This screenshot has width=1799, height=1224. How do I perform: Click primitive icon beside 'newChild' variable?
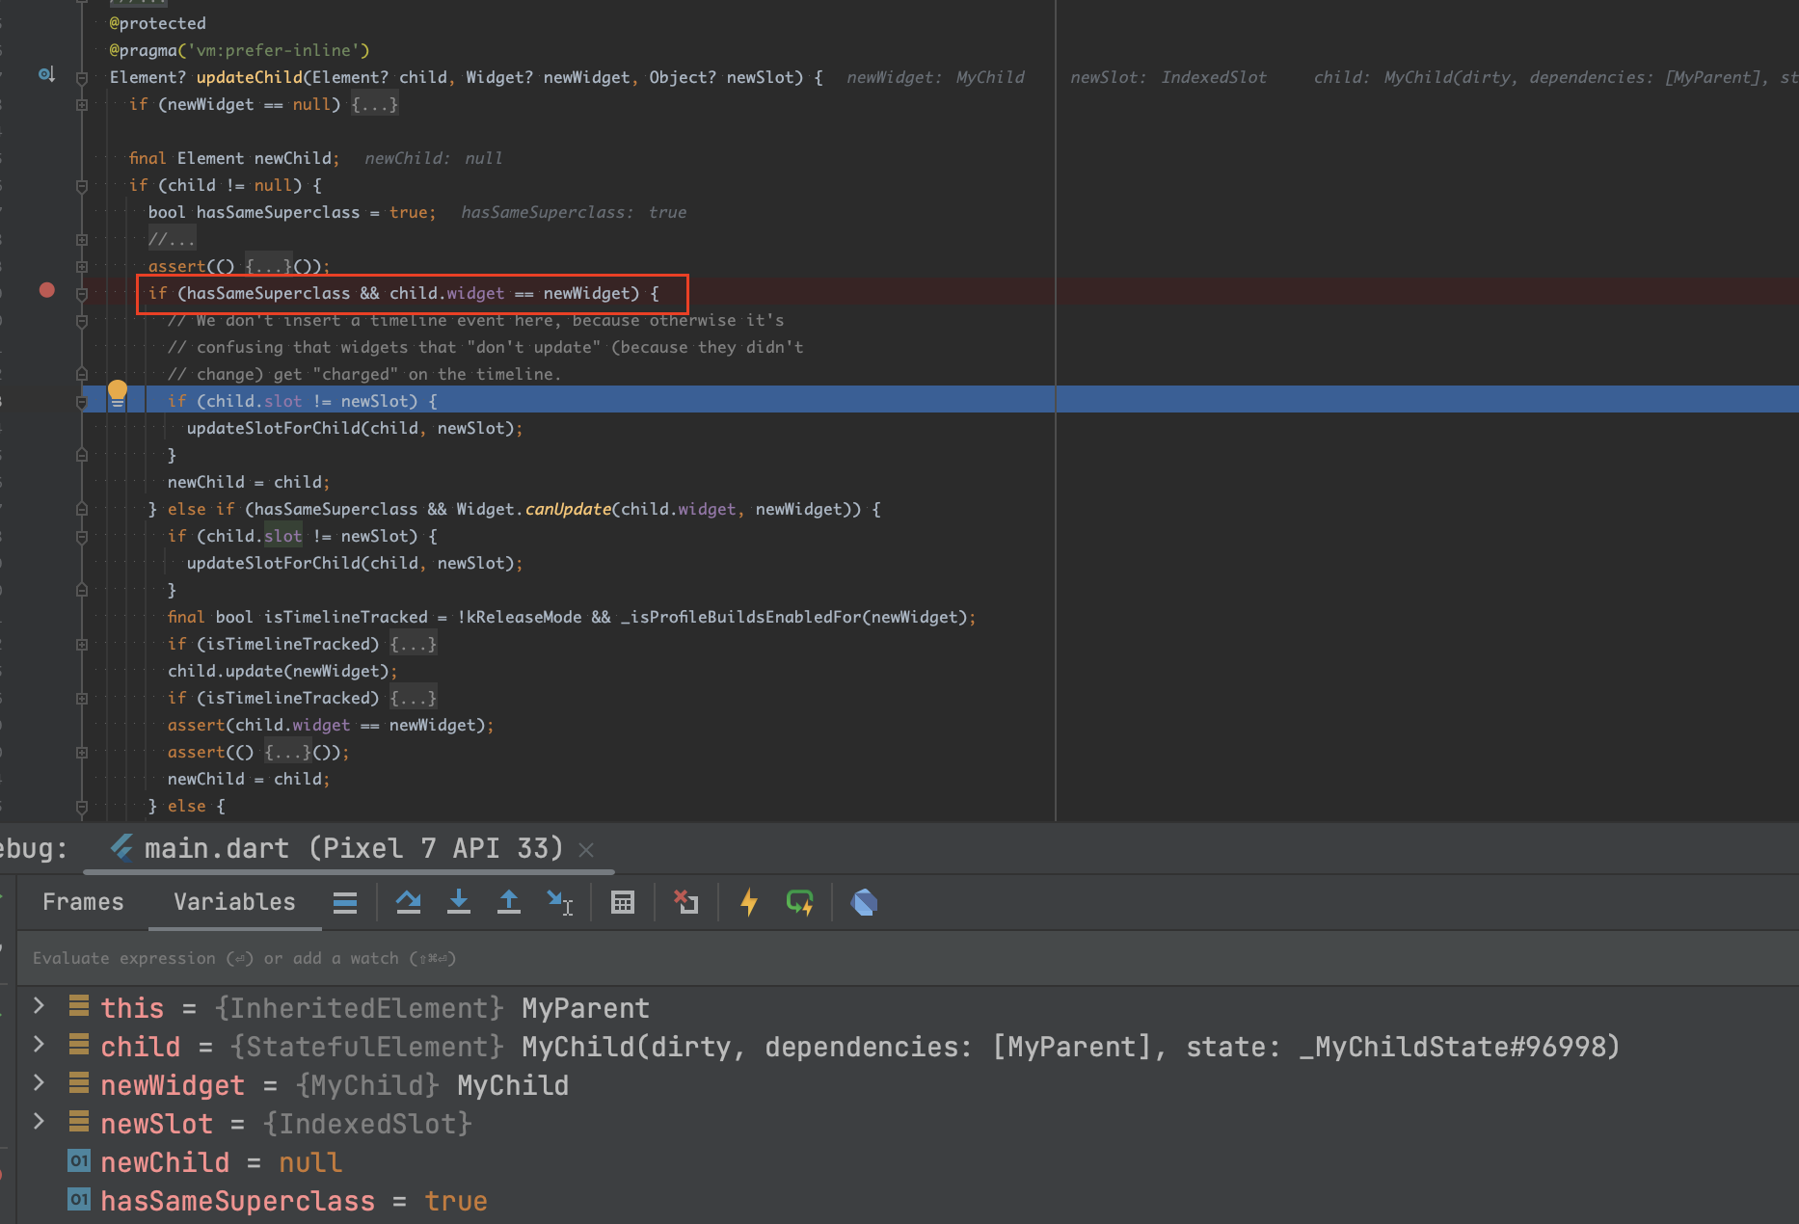79,1160
